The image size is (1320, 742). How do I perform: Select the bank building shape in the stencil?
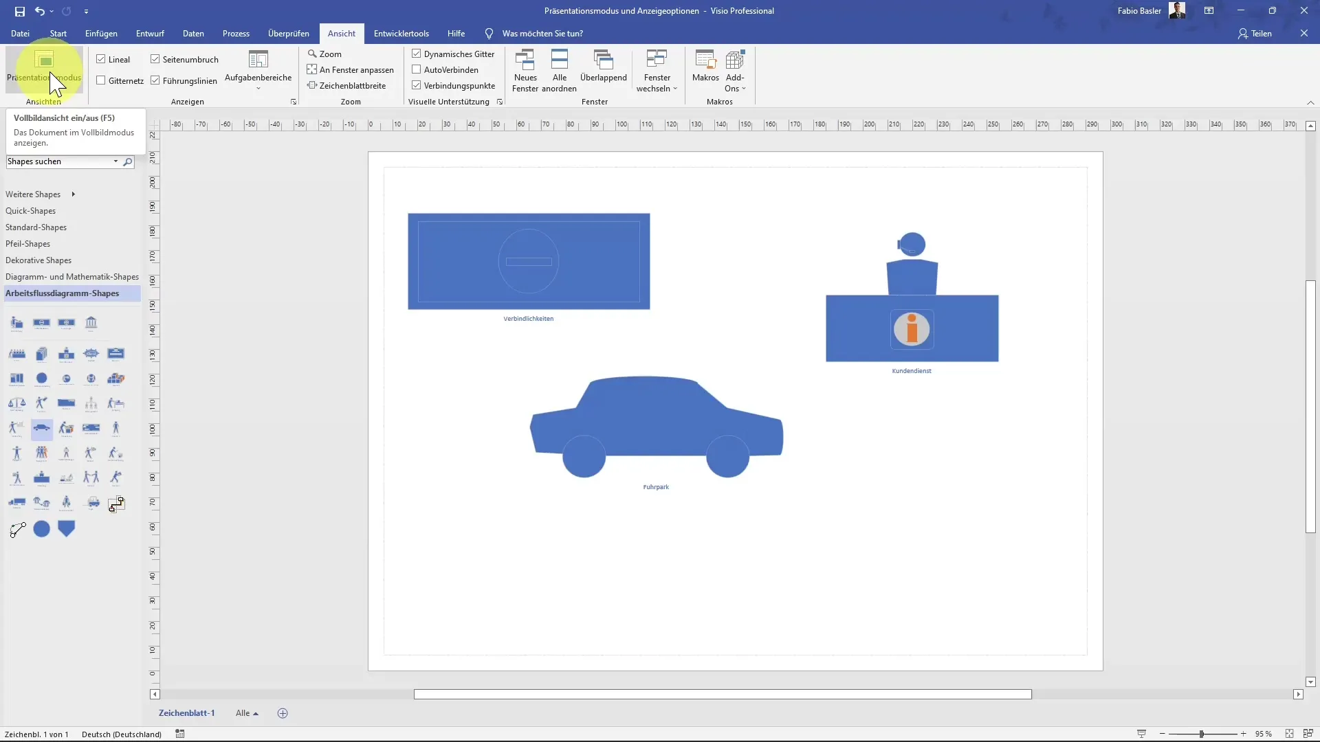(x=91, y=323)
